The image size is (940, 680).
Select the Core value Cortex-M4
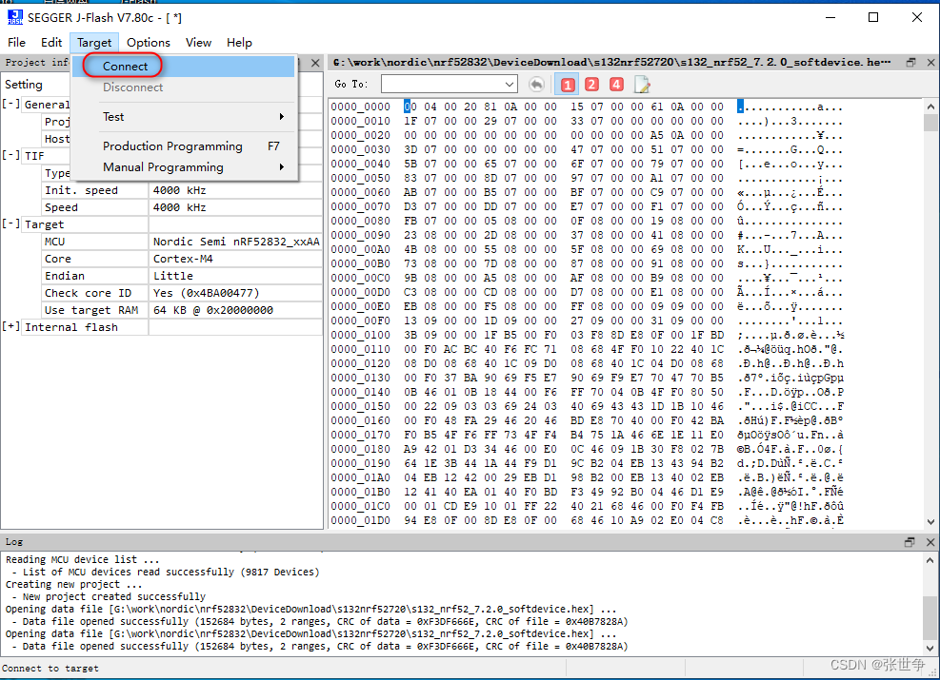point(236,259)
